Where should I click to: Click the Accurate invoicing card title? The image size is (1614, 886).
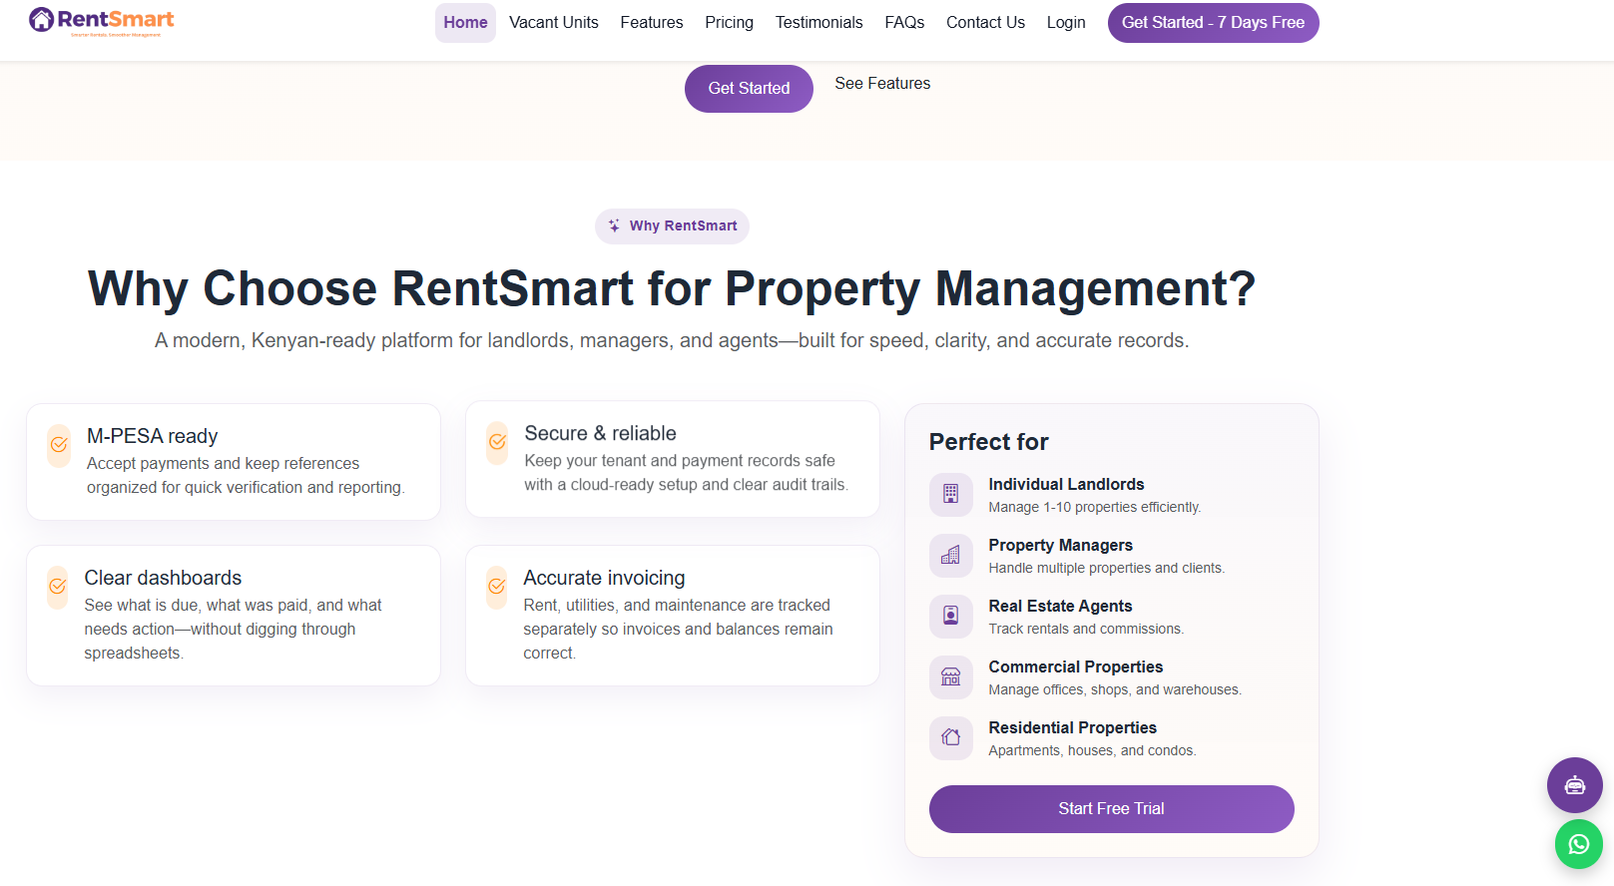pyautogui.click(x=604, y=578)
